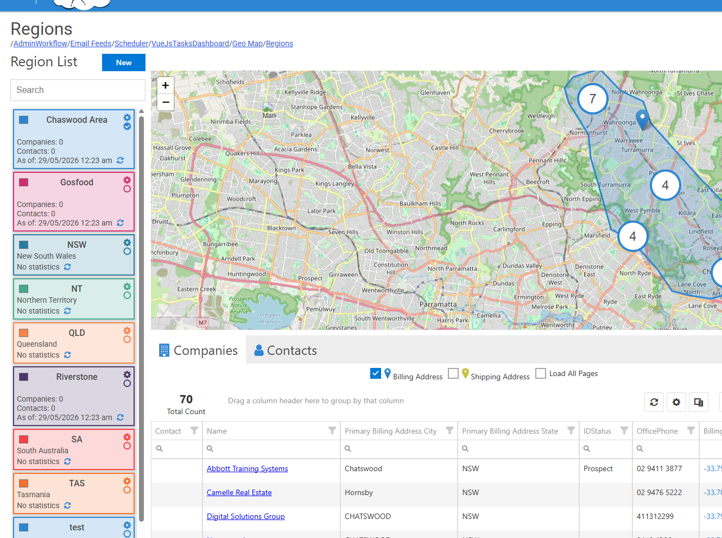Zoom out on the map
Screen dimensions: 722x538
click(166, 102)
